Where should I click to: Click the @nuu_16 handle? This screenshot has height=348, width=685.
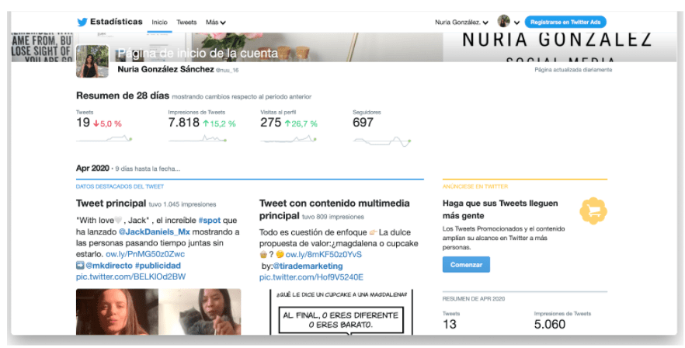click(227, 70)
